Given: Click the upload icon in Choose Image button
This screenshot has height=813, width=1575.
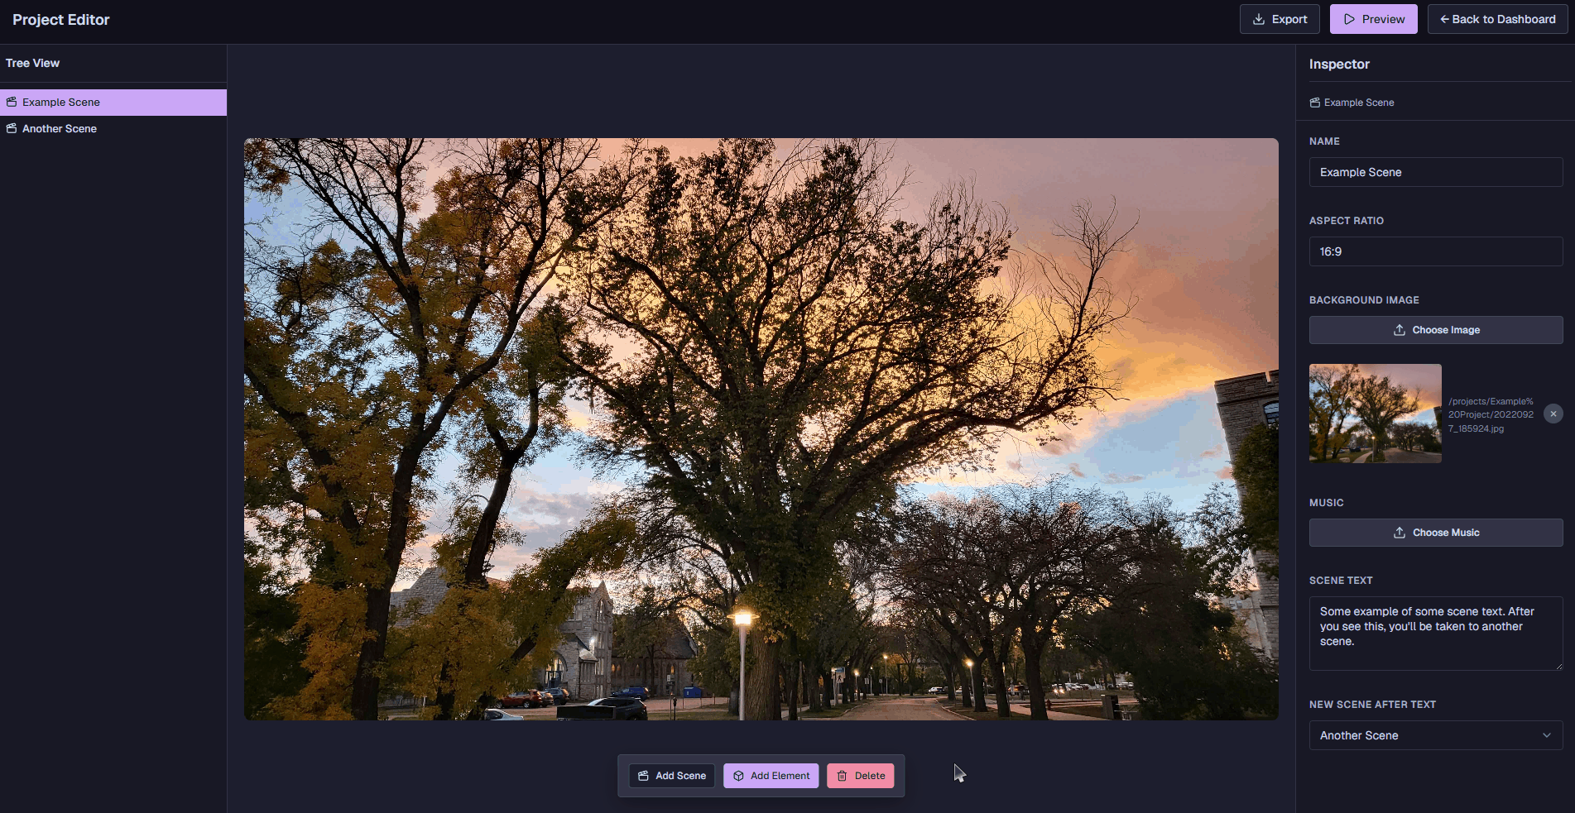Looking at the screenshot, I should pos(1399,330).
